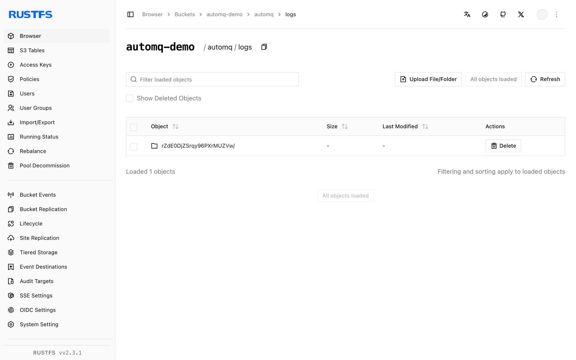Open Tiered Storage in the sidebar
This screenshot has height=360, width=576.
(56, 253)
